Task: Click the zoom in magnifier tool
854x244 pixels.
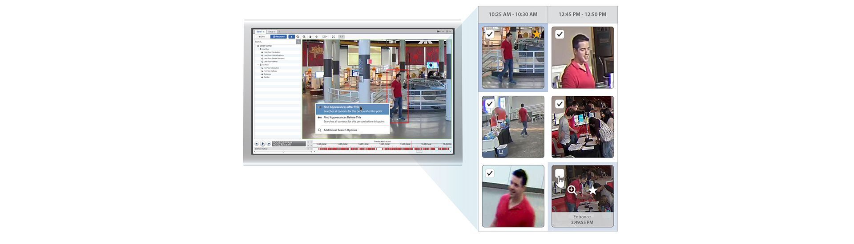Action: [x=298, y=37]
